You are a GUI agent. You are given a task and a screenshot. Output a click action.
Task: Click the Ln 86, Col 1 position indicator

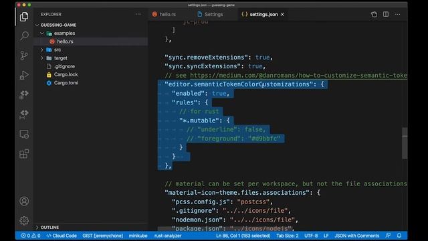(243, 236)
